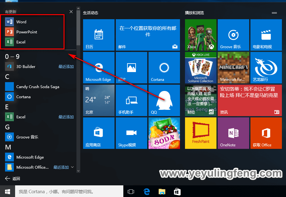
Task: Open the 电影和电视 tile
Action: [x=266, y=35]
